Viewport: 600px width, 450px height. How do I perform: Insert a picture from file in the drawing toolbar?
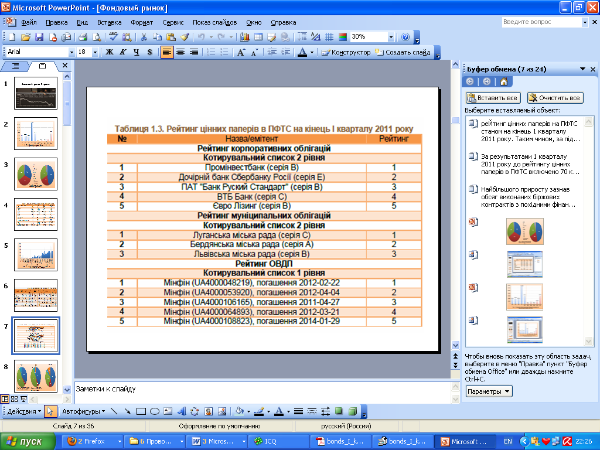(222, 411)
